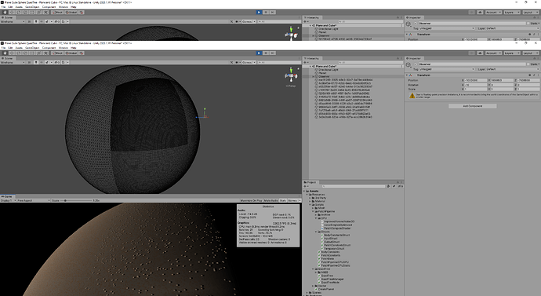Toggle Mute Audio in Game view
Viewport: 541px width, 296px height.
click(270, 200)
